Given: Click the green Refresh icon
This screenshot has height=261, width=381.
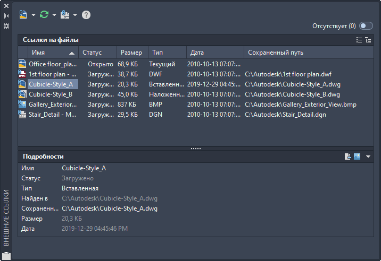Looking at the screenshot, I should 44,15.
